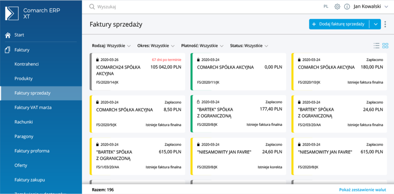This screenshot has width=394, height=194.
Task: Click the lock icon on FS/2020/10/JK card
Action: 299,60
